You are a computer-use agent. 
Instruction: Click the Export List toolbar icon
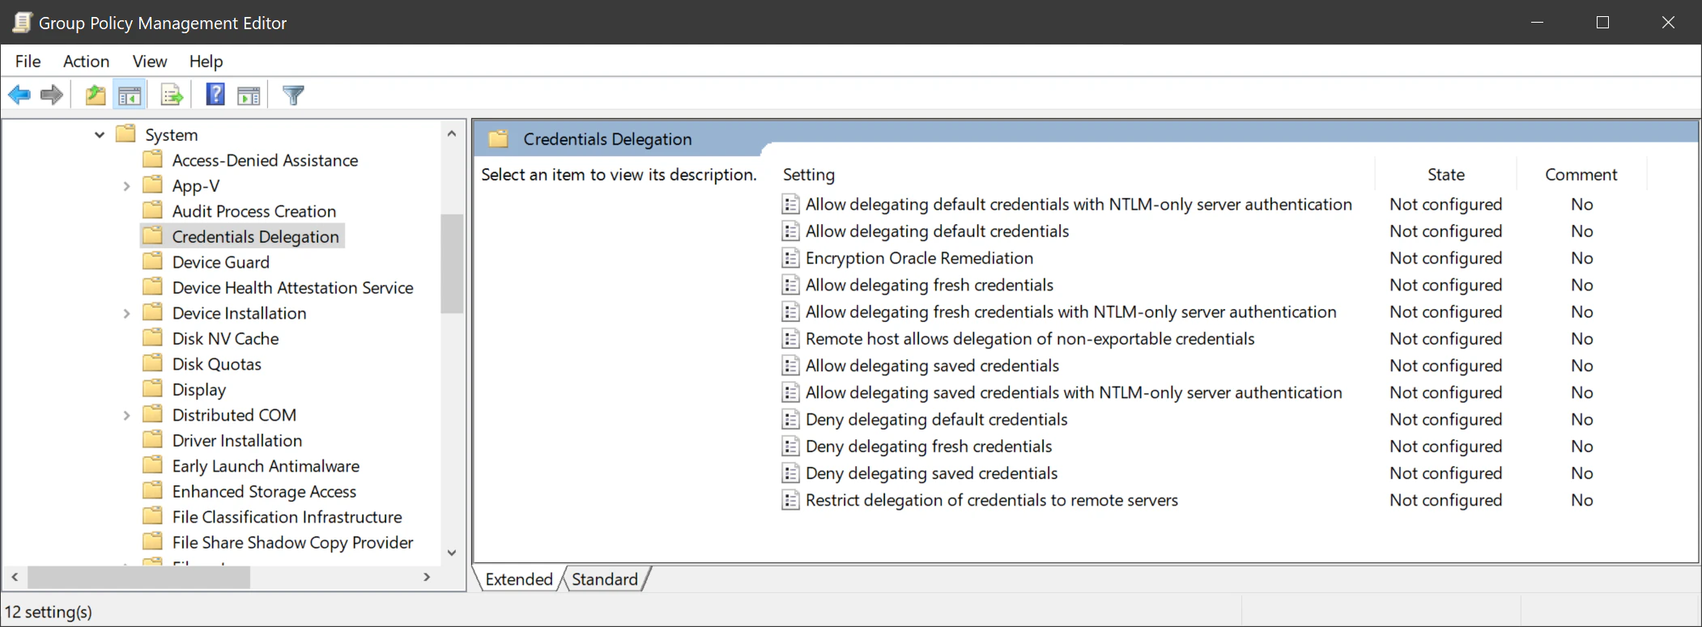click(172, 95)
